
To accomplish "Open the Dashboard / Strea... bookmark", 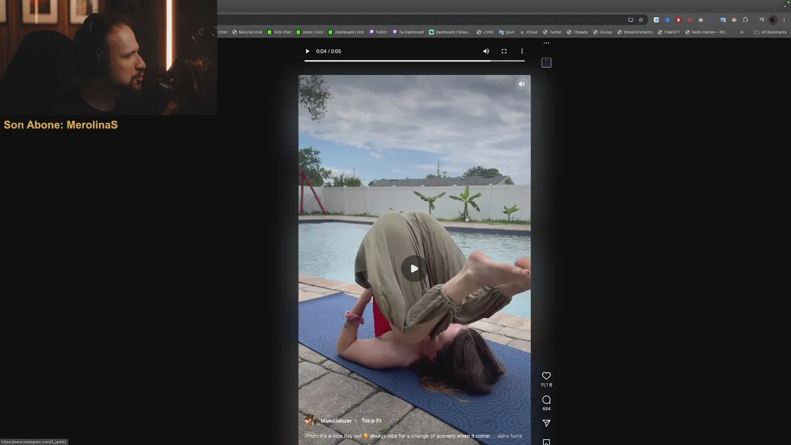I will pyautogui.click(x=450, y=32).
